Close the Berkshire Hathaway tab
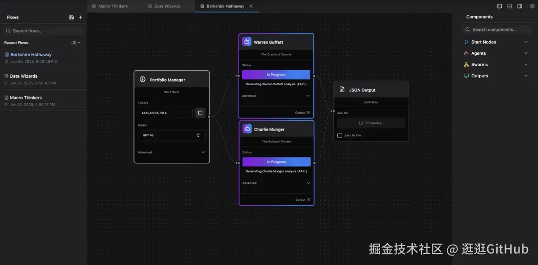This screenshot has width=538, height=265. tap(251, 6)
